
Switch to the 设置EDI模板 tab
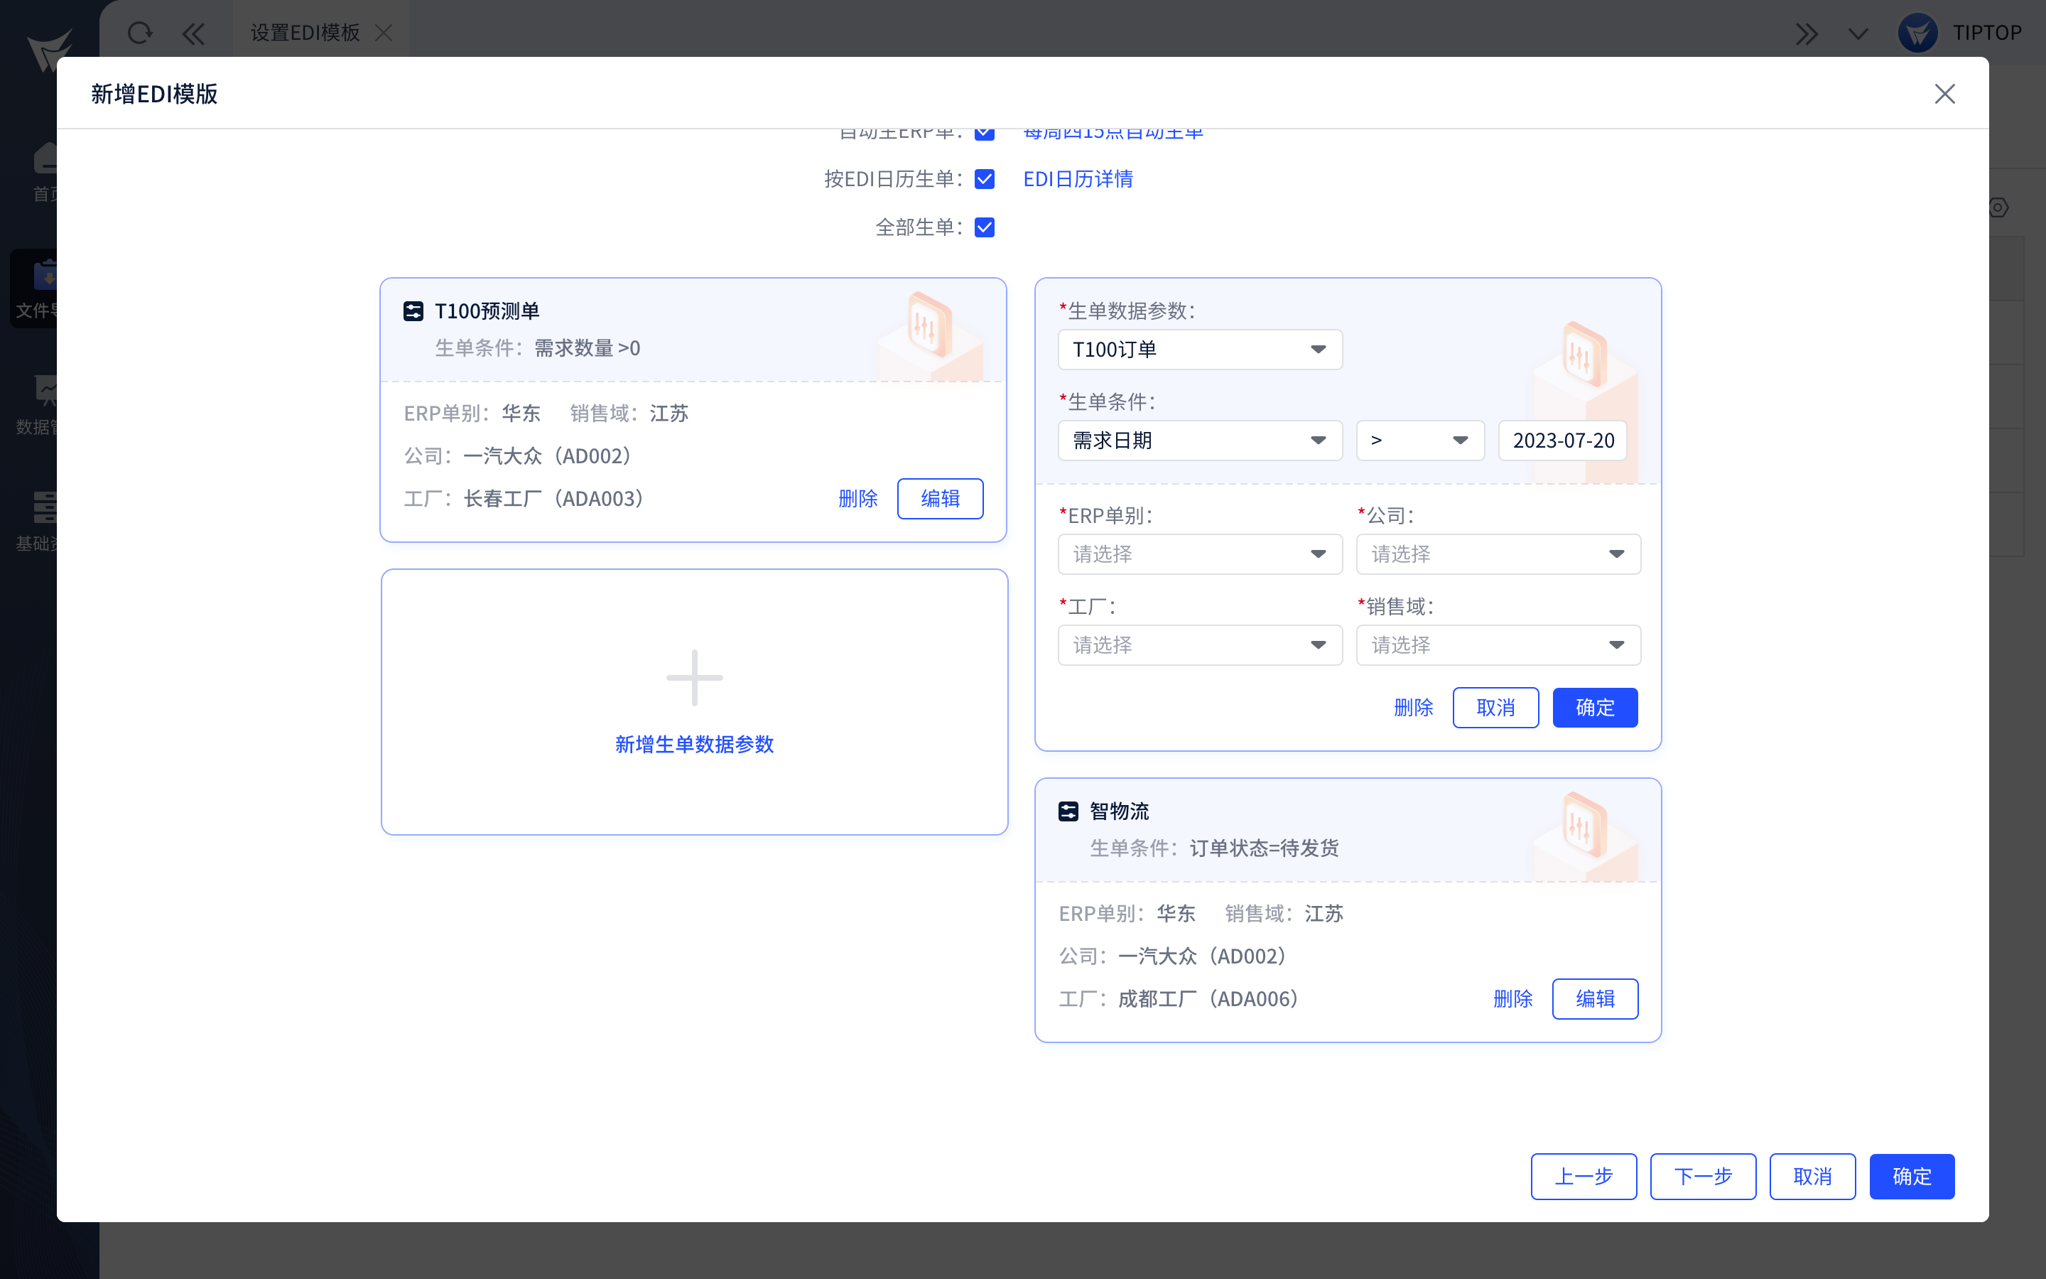point(305,33)
